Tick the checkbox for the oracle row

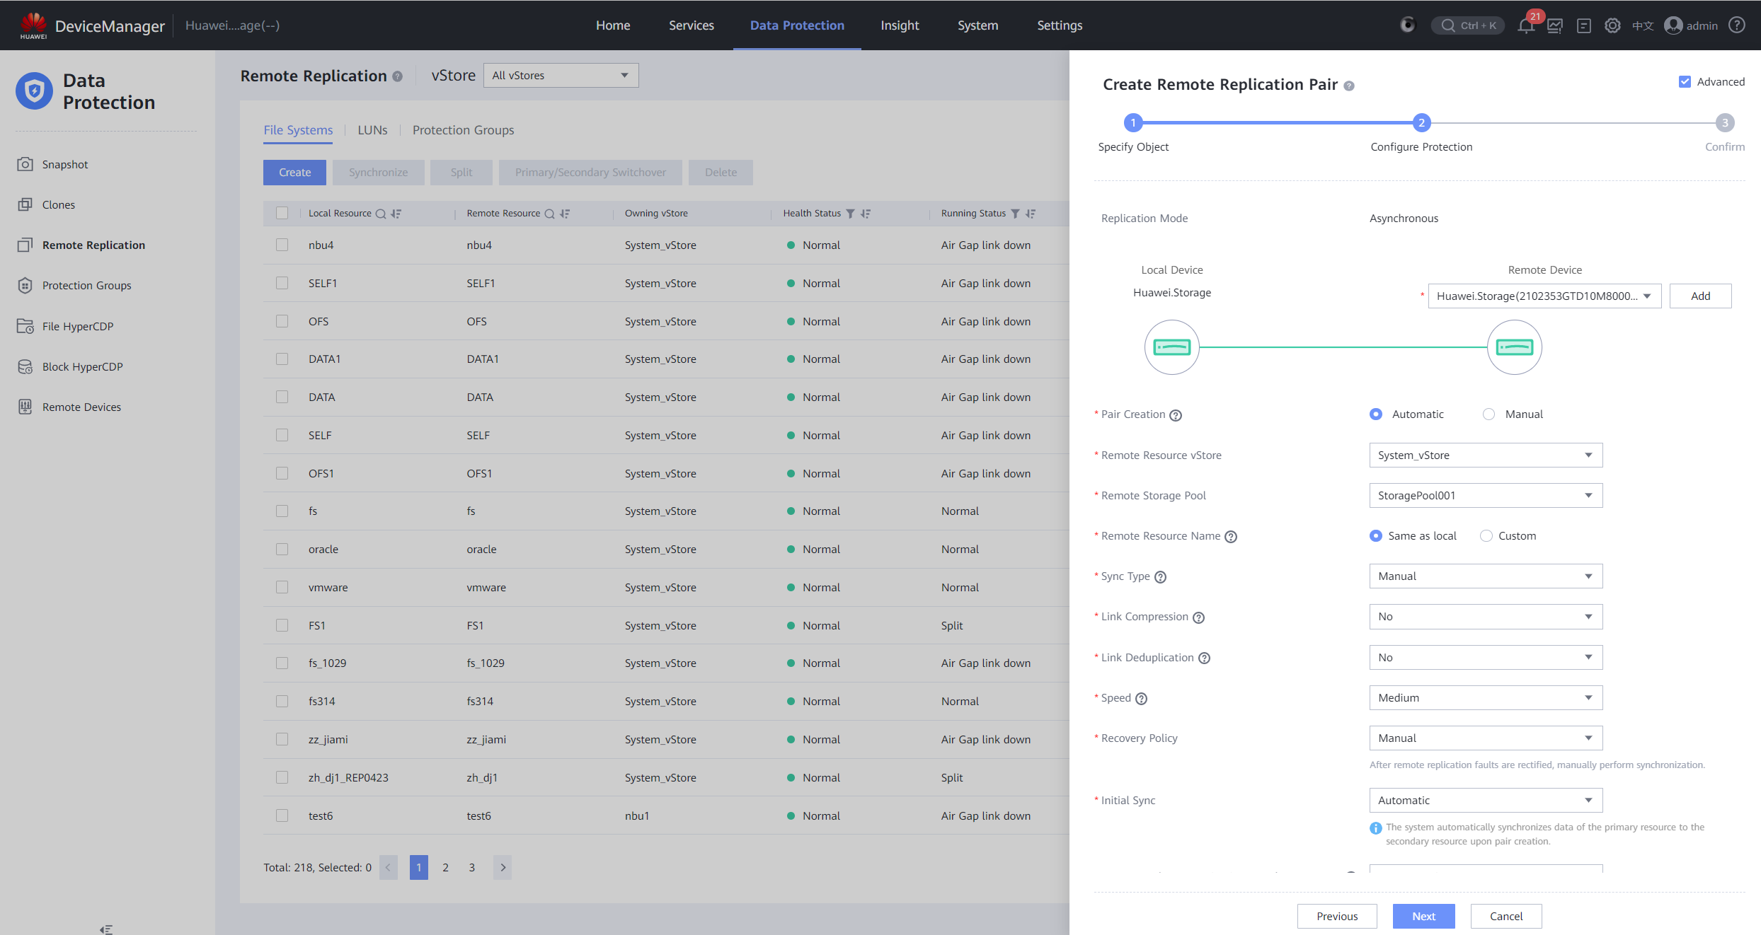pos(282,550)
